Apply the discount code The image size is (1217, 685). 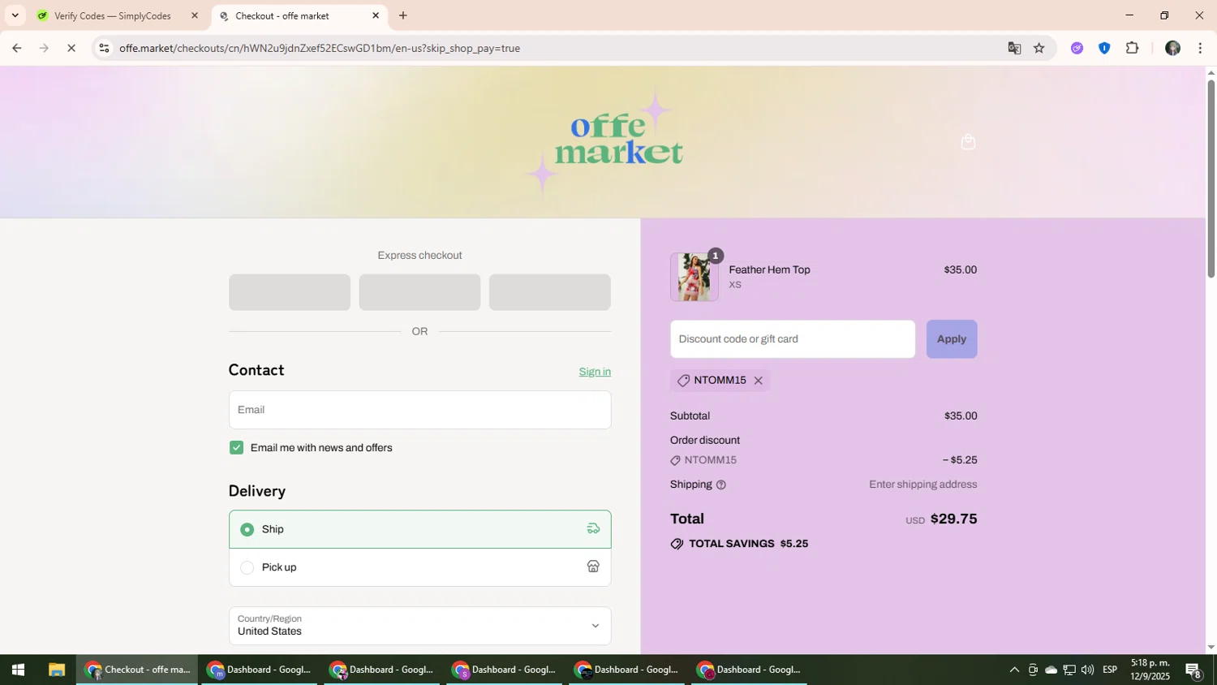click(x=952, y=339)
